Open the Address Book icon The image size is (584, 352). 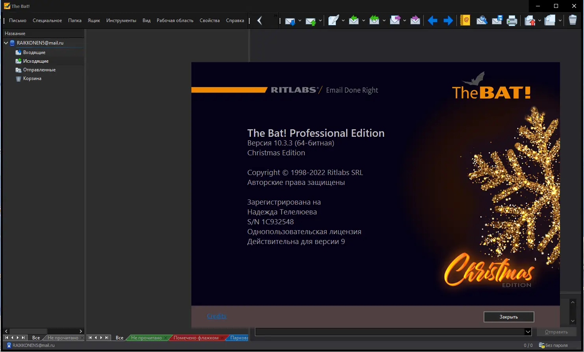[x=465, y=20]
